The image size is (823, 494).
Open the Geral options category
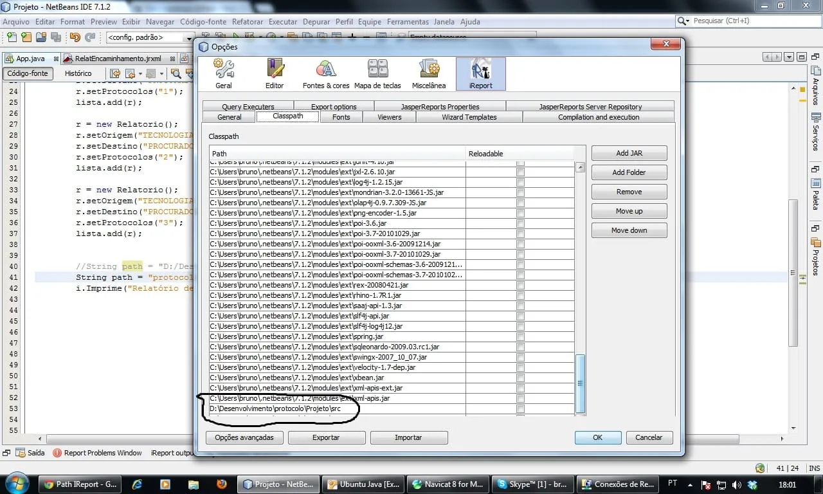point(224,74)
